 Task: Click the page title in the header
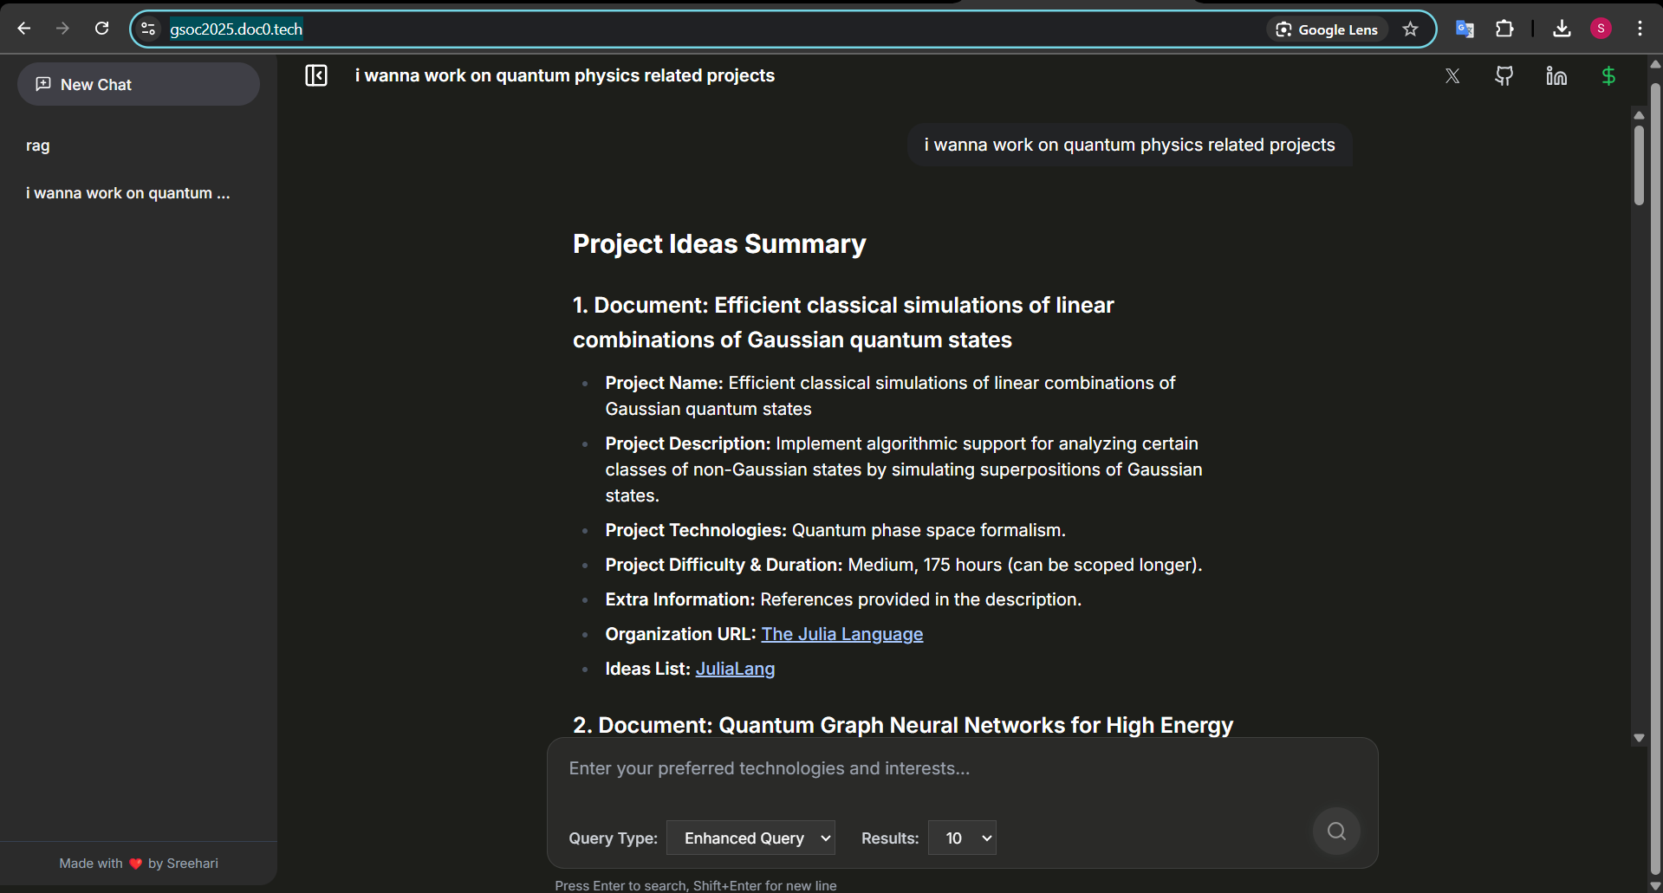point(565,75)
